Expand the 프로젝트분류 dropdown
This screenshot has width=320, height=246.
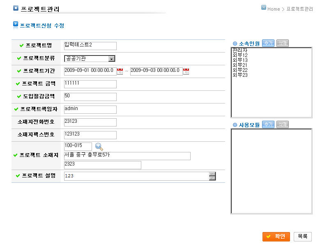point(111,59)
